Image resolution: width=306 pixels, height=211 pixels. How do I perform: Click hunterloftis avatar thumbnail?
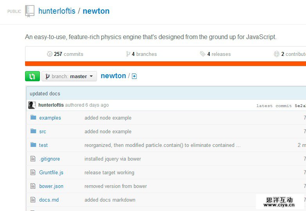pos(32,105)
